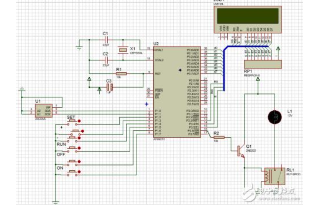
Task: Click the RP1 reference label
Action: click(x=248, y=71)
